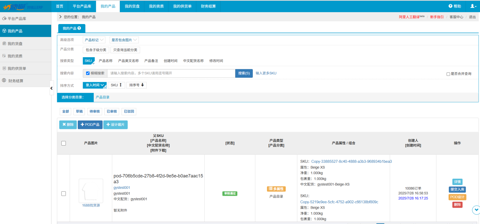The width and height of the screenshot is (480, 224).
Task: Click the product thumbnail image in the row
Action: click(91, 191)
